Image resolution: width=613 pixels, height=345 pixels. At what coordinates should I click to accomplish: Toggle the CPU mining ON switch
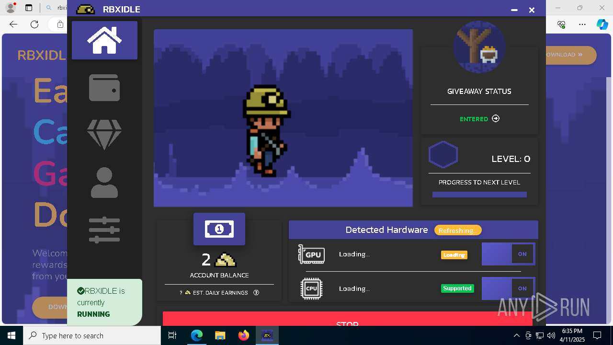click(508, 288)
